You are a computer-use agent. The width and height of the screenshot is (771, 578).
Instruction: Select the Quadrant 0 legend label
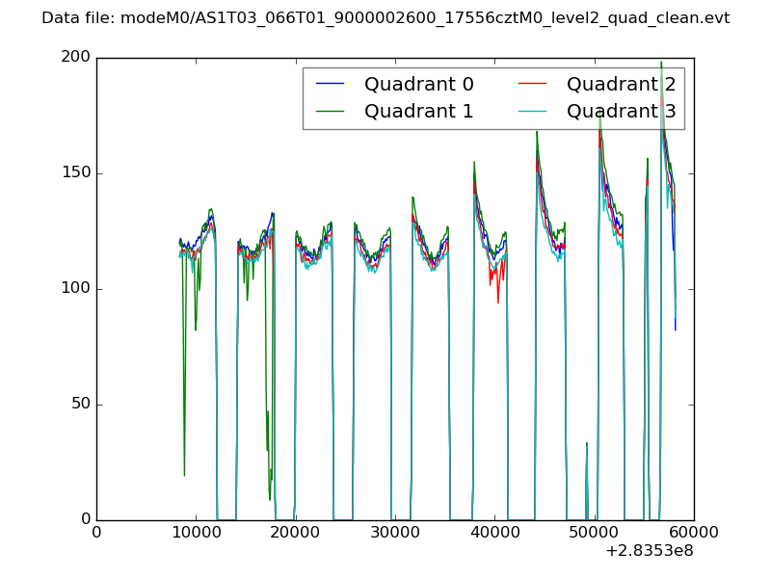(418, 85)
